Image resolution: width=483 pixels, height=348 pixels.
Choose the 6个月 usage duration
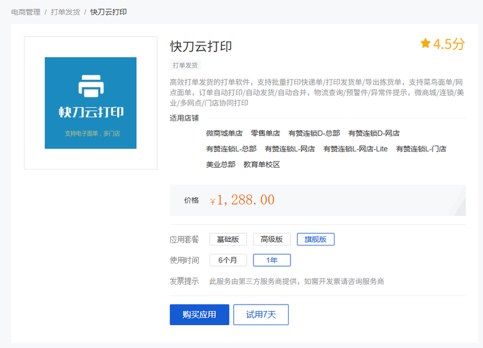click(228, 261)
